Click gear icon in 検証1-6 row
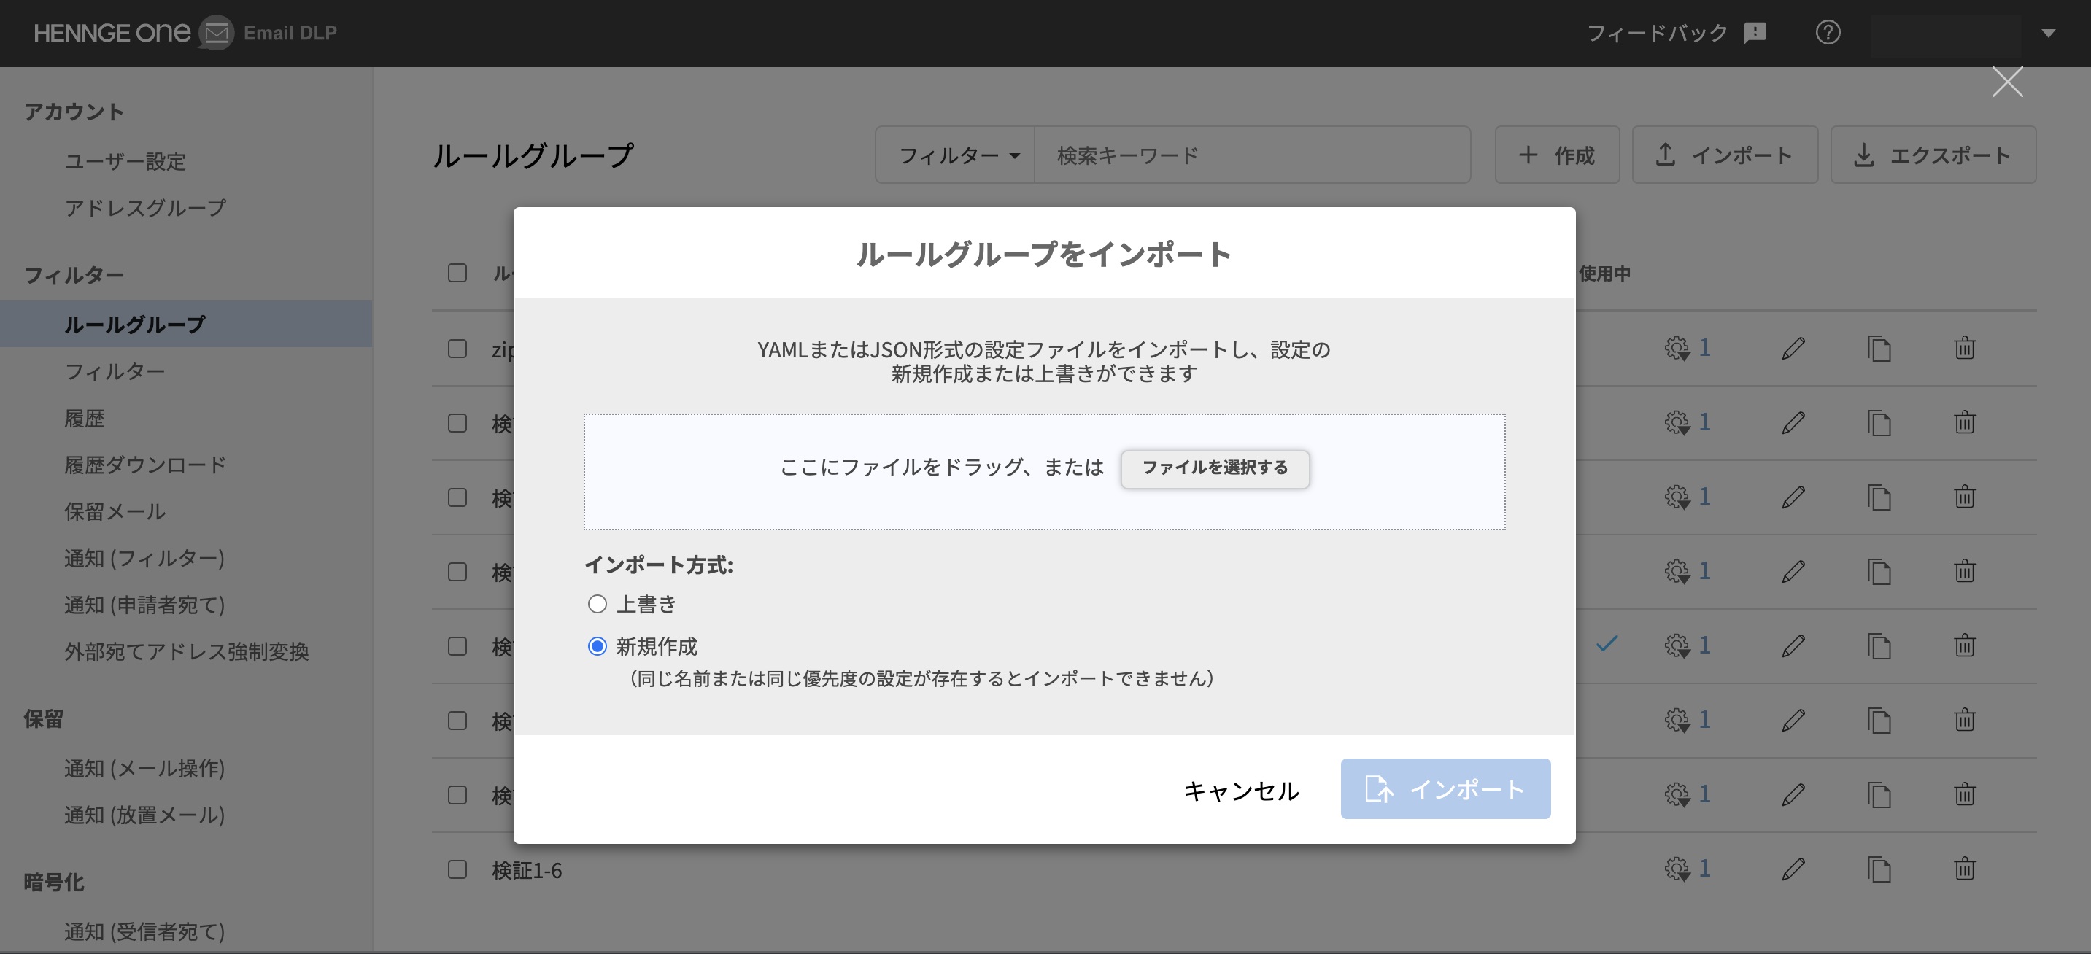Screen dimensions: 2091x954 coord(1677,869)
